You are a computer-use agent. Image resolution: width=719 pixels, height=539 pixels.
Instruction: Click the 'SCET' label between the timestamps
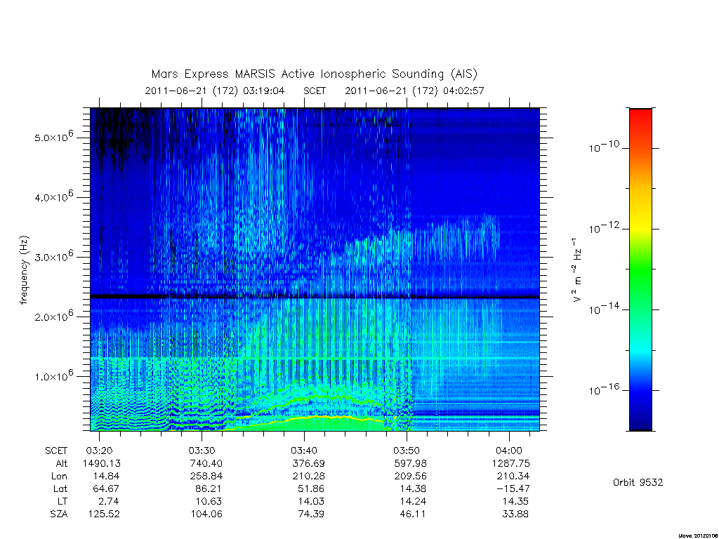pos(315,91)
